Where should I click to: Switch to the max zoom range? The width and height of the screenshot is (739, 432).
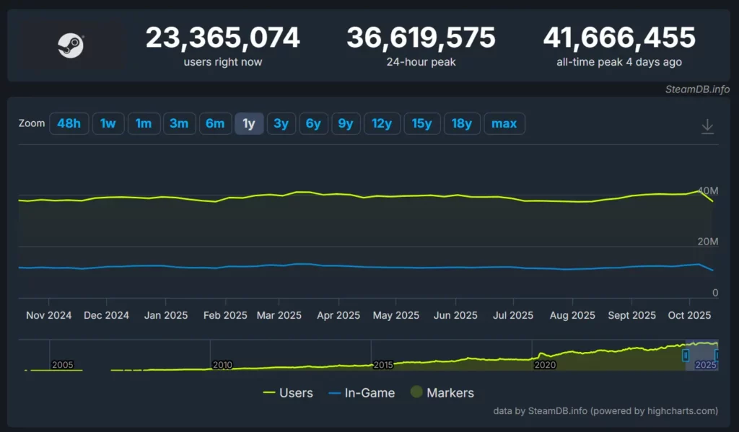click(504, 123)
